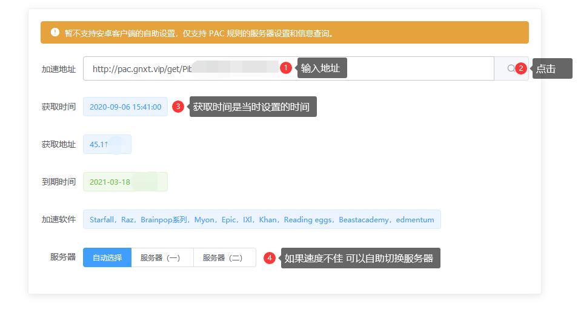578x318 pixels.
Task: Click the red number 3 badge
Action: [x=178, y=107]
